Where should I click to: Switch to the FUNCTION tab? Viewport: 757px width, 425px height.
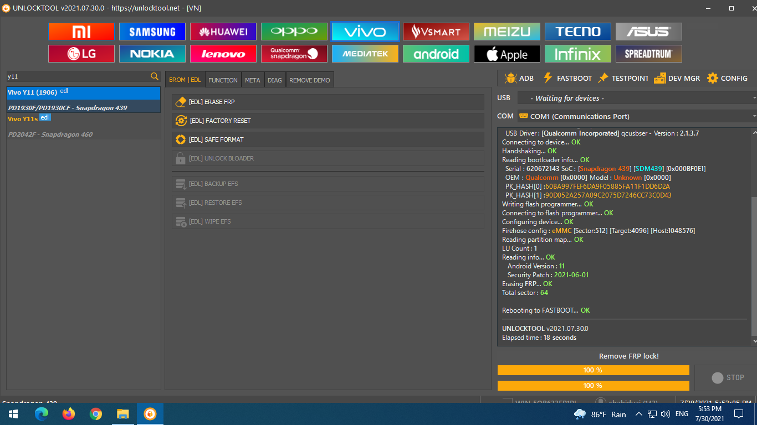223,80
